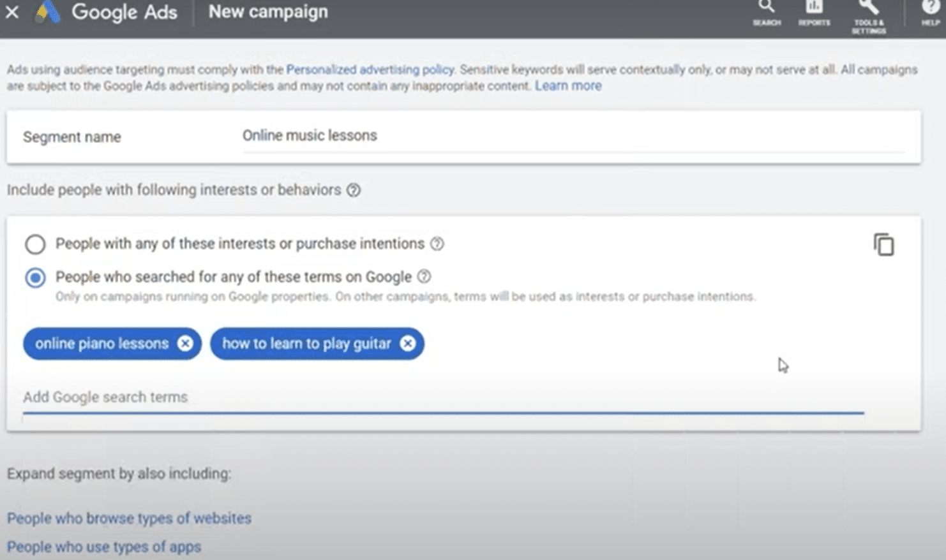
Task: Select 'People with any of these interests' radio
Action: tap(35, 244)
